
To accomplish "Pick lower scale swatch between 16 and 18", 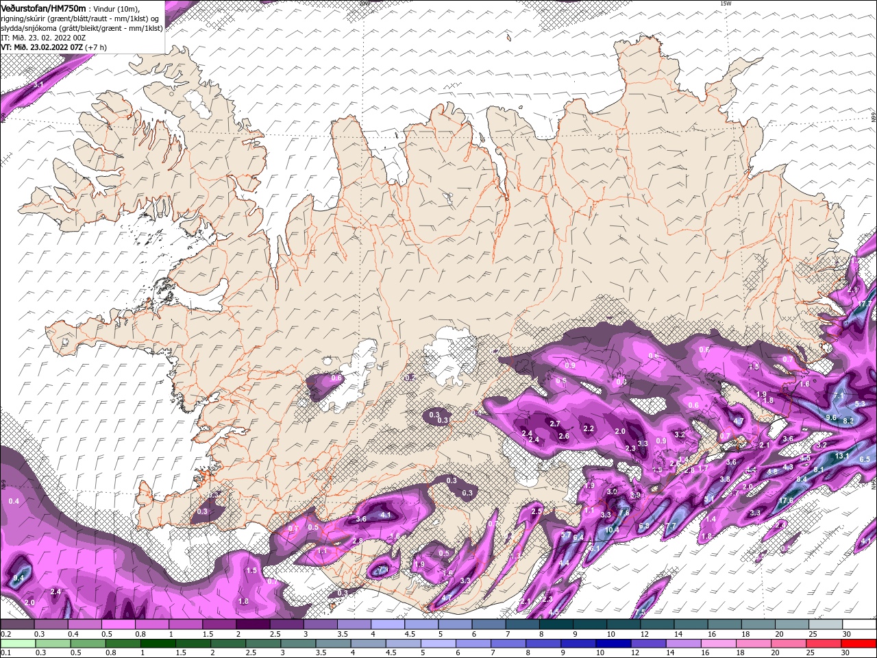I will click(718, 644).
